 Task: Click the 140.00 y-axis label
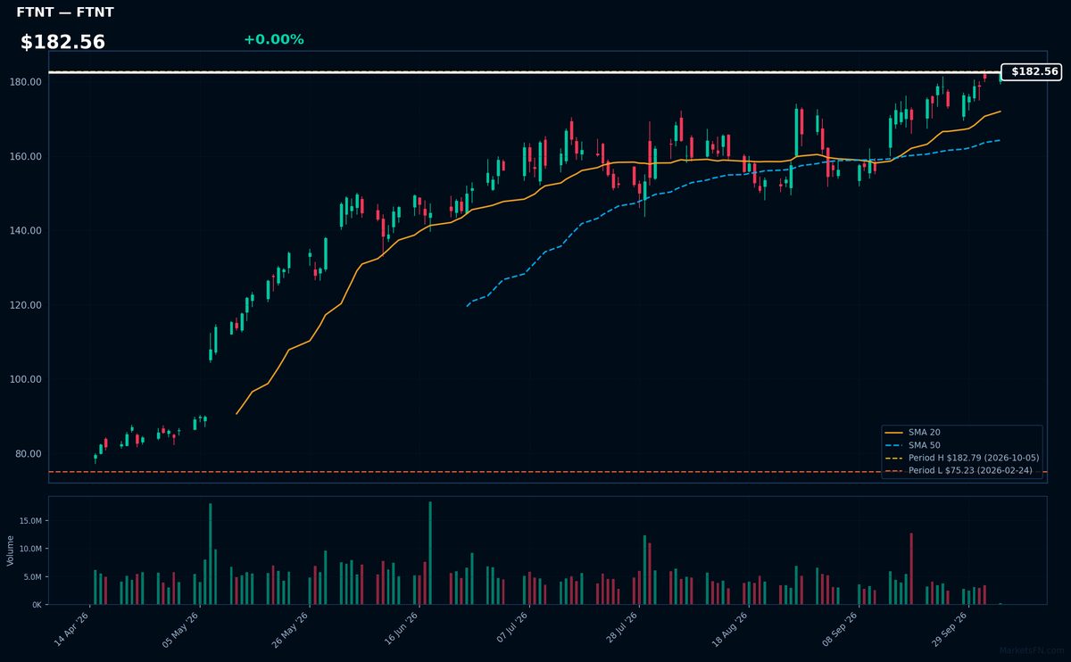[x=27, y=230]
